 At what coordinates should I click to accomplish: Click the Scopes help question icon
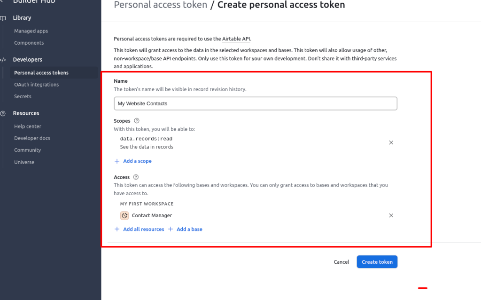tap(137, 121)
